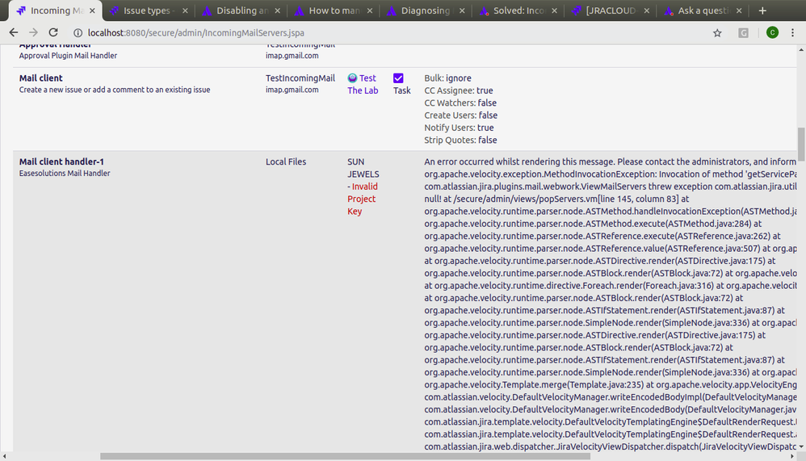The height and width of the screenshot is (461, 806).
Task: Click the error message first line
Action: pos(611,161)
